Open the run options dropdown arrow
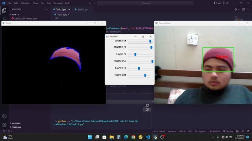This screenshot has width=252, height=141. point(239,9)
